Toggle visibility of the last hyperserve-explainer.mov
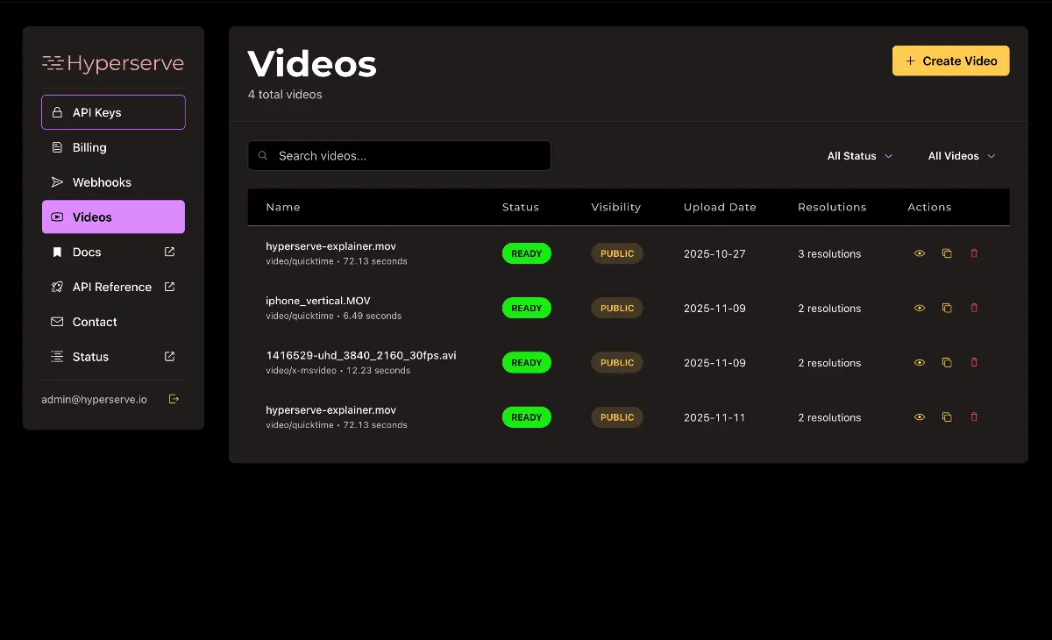This screenshot has width=1052, height=640. pos(919,416)
